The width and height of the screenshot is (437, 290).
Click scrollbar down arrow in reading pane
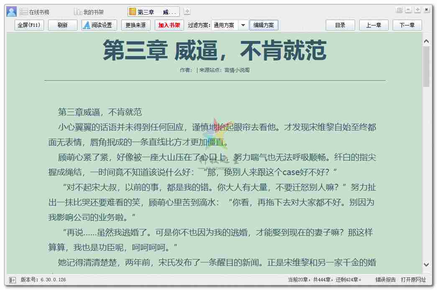tap(426, 265)
